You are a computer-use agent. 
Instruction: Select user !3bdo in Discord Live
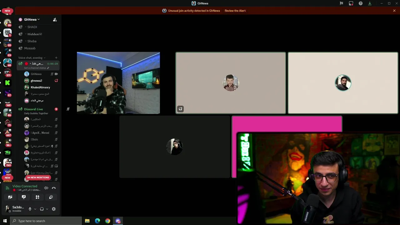click(41, 139)
